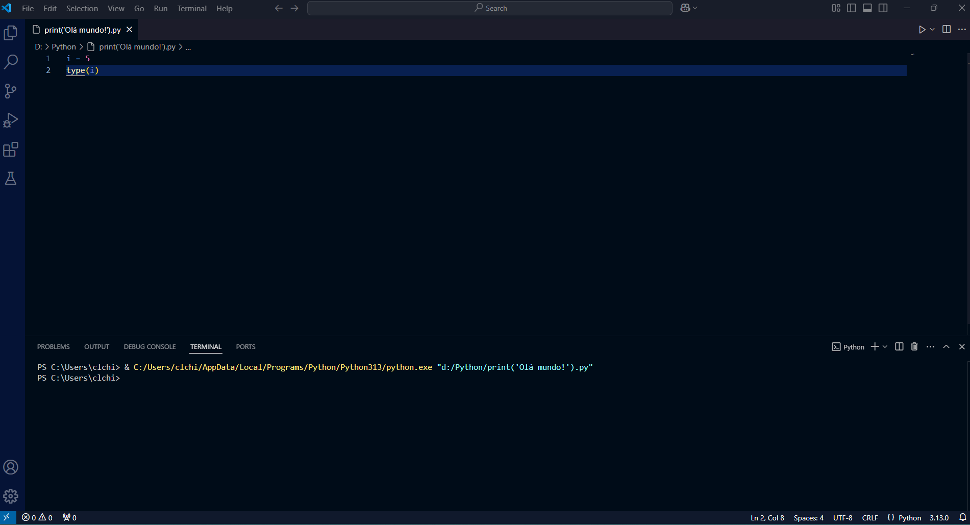The image size is (970, 525).
Task: Toggle bottom Panel visibility
Action: coord(867,8)
